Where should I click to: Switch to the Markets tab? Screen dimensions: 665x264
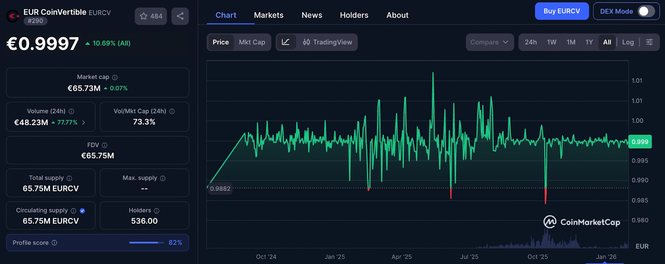268,15
